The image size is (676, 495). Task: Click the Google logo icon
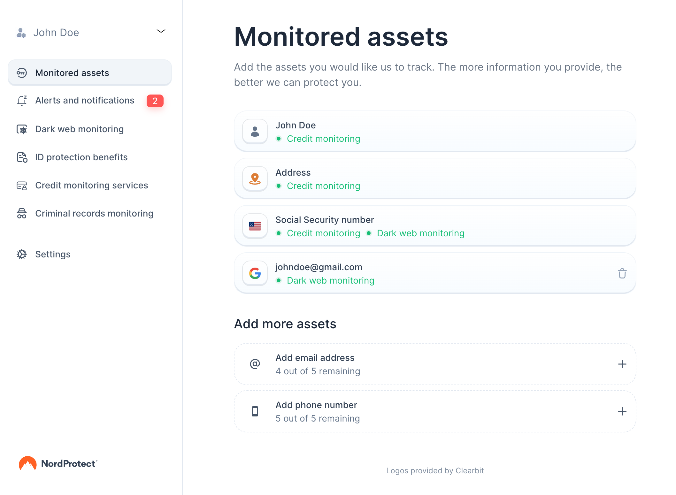click(x=255, y=273)
